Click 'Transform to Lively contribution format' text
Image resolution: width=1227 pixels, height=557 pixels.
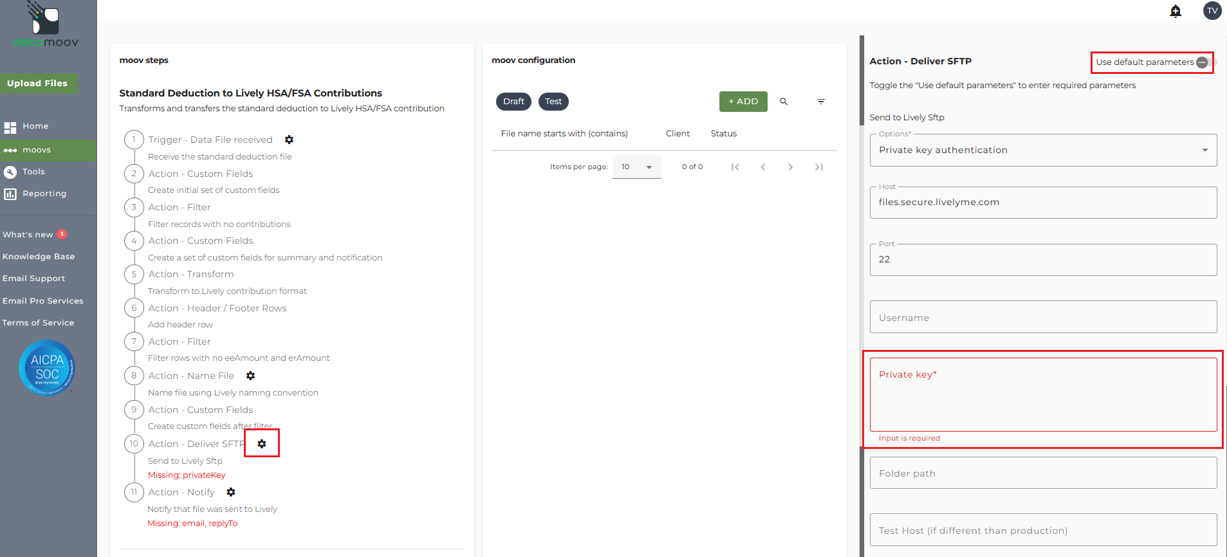tap(227, 291)
